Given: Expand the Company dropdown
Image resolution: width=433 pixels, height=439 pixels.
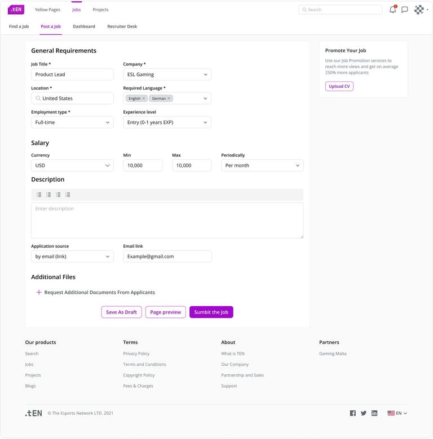Looking at the screenshot, I should point(167,74).
